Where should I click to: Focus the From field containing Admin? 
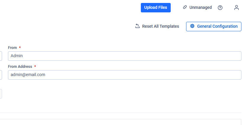[124, 56]
